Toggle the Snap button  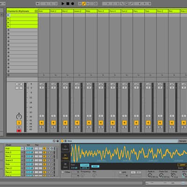pos(95,166)
